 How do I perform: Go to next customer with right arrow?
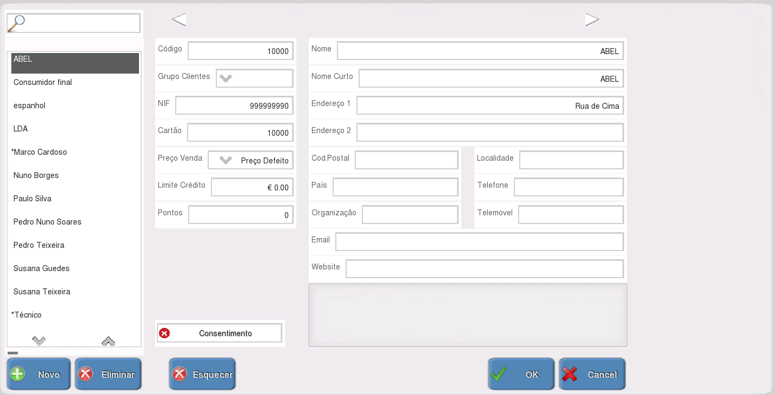click(x=592, y=20)
